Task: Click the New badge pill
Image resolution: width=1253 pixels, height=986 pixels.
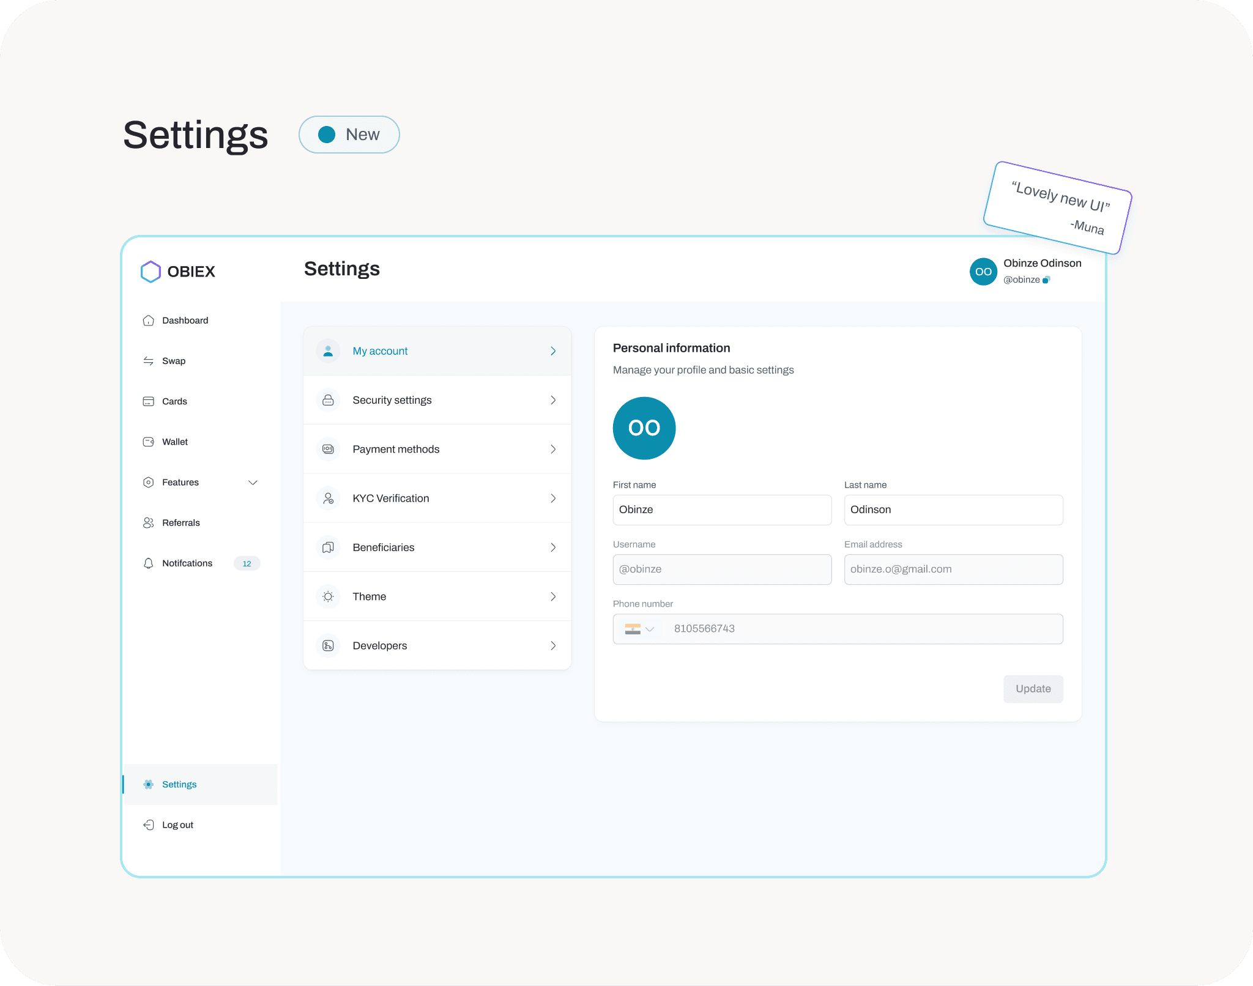Action: (349, 135)
